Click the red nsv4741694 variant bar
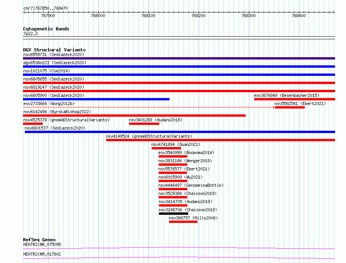 166,148
